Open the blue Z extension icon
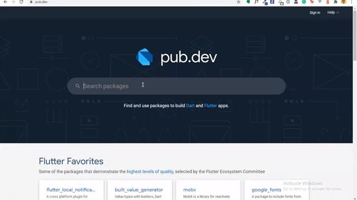Screen dimensions: 357x200 click(x=272, y=2)
